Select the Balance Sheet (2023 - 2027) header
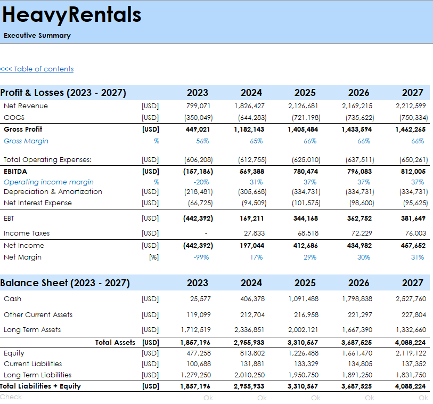This screenshot has width=433, height=404. tap(65, 282)
